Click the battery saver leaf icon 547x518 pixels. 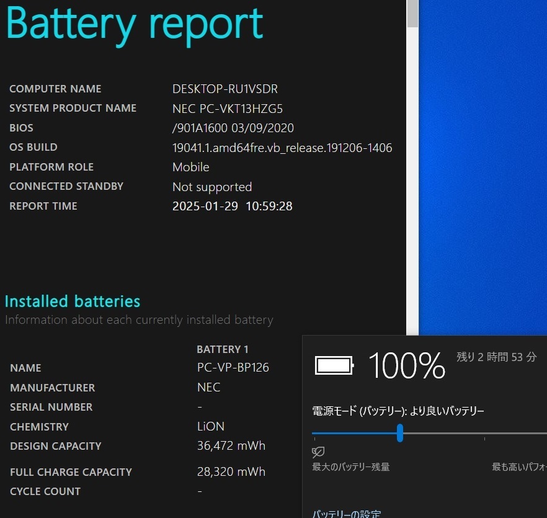point(318,452)
